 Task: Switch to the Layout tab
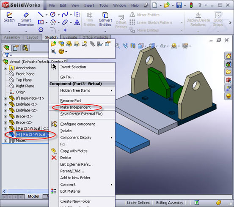32,38
